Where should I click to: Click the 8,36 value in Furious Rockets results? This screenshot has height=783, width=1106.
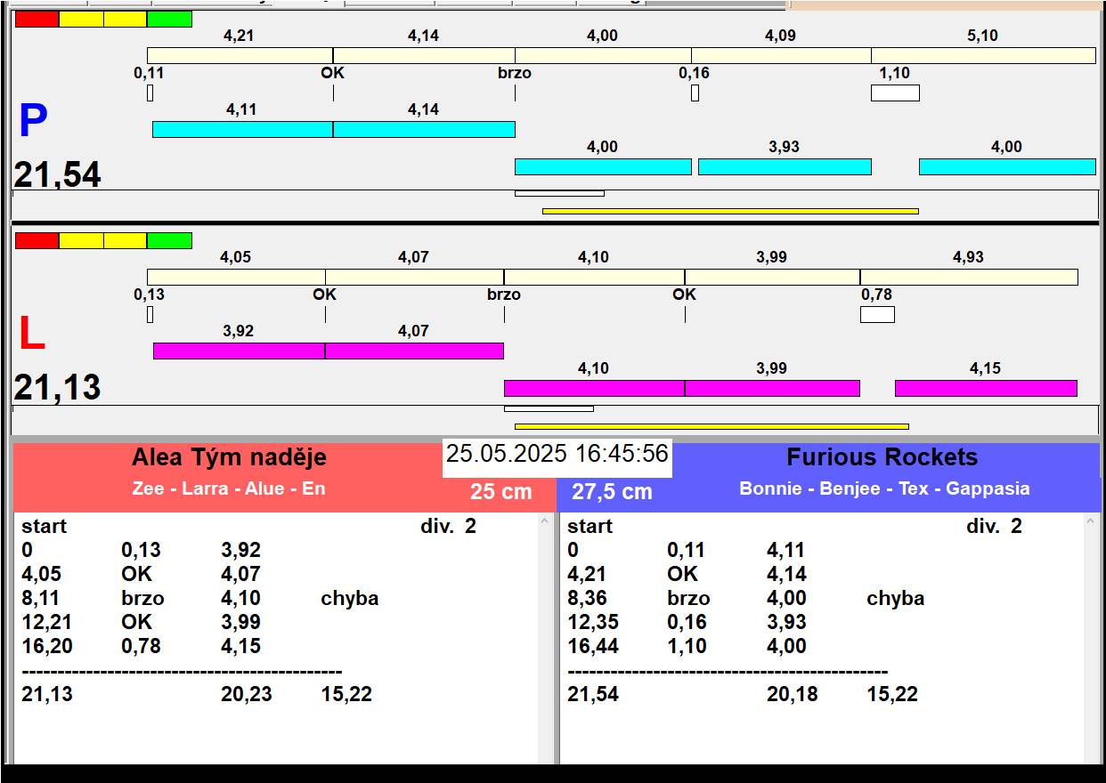click(x=587, y=598)
